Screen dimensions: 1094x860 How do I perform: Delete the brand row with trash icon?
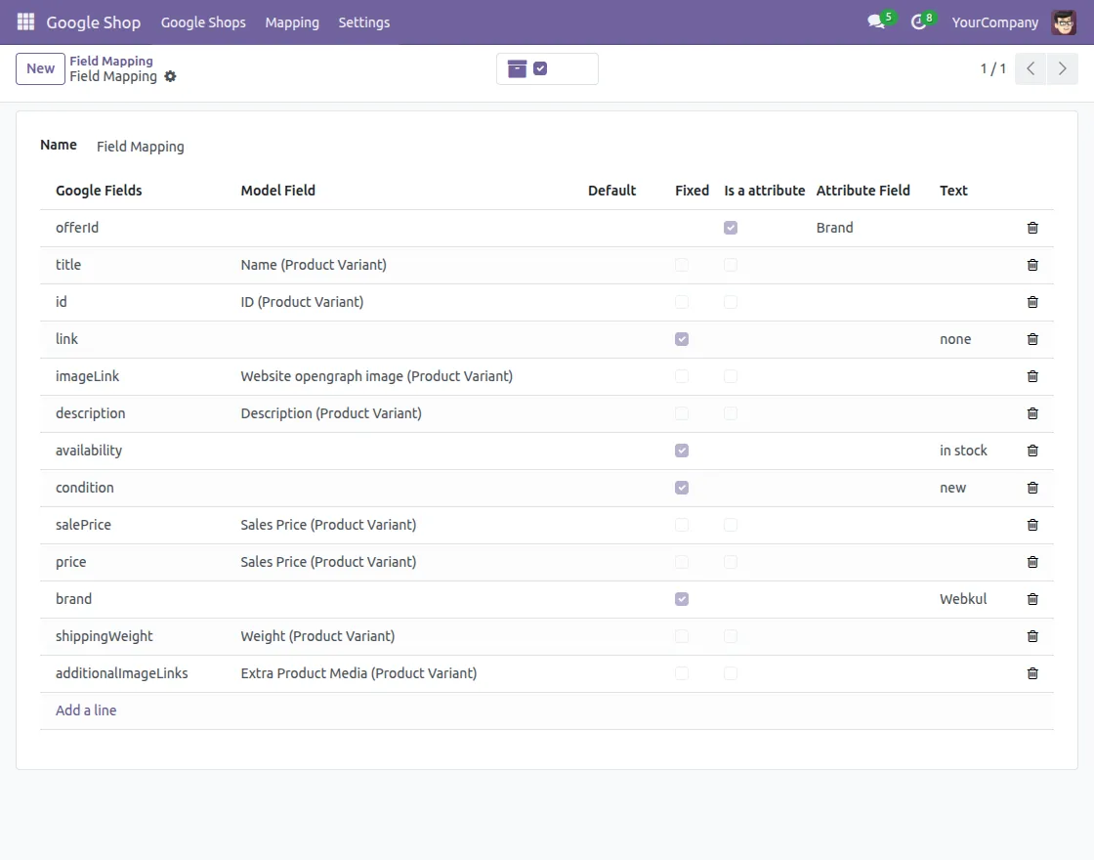coord(1032,599)
